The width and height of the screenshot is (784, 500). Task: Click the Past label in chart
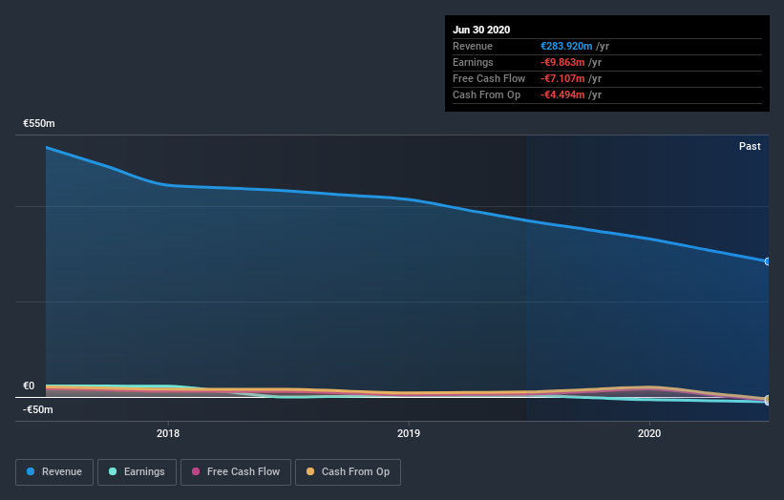coord(750,146)
